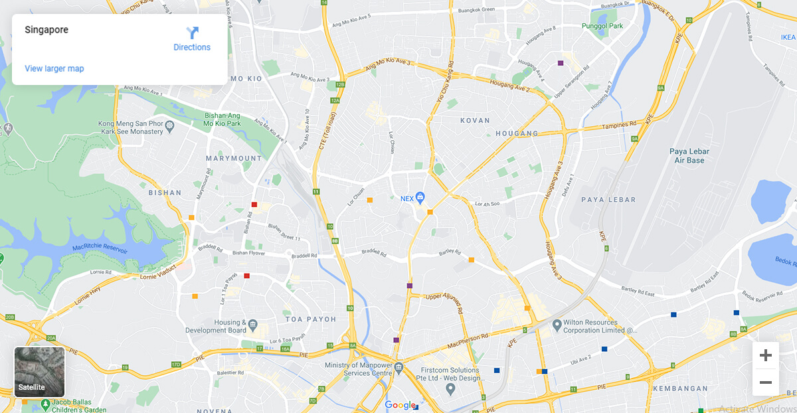
Task: Click the NEX shopping bag marker
Action: point(420,197)
